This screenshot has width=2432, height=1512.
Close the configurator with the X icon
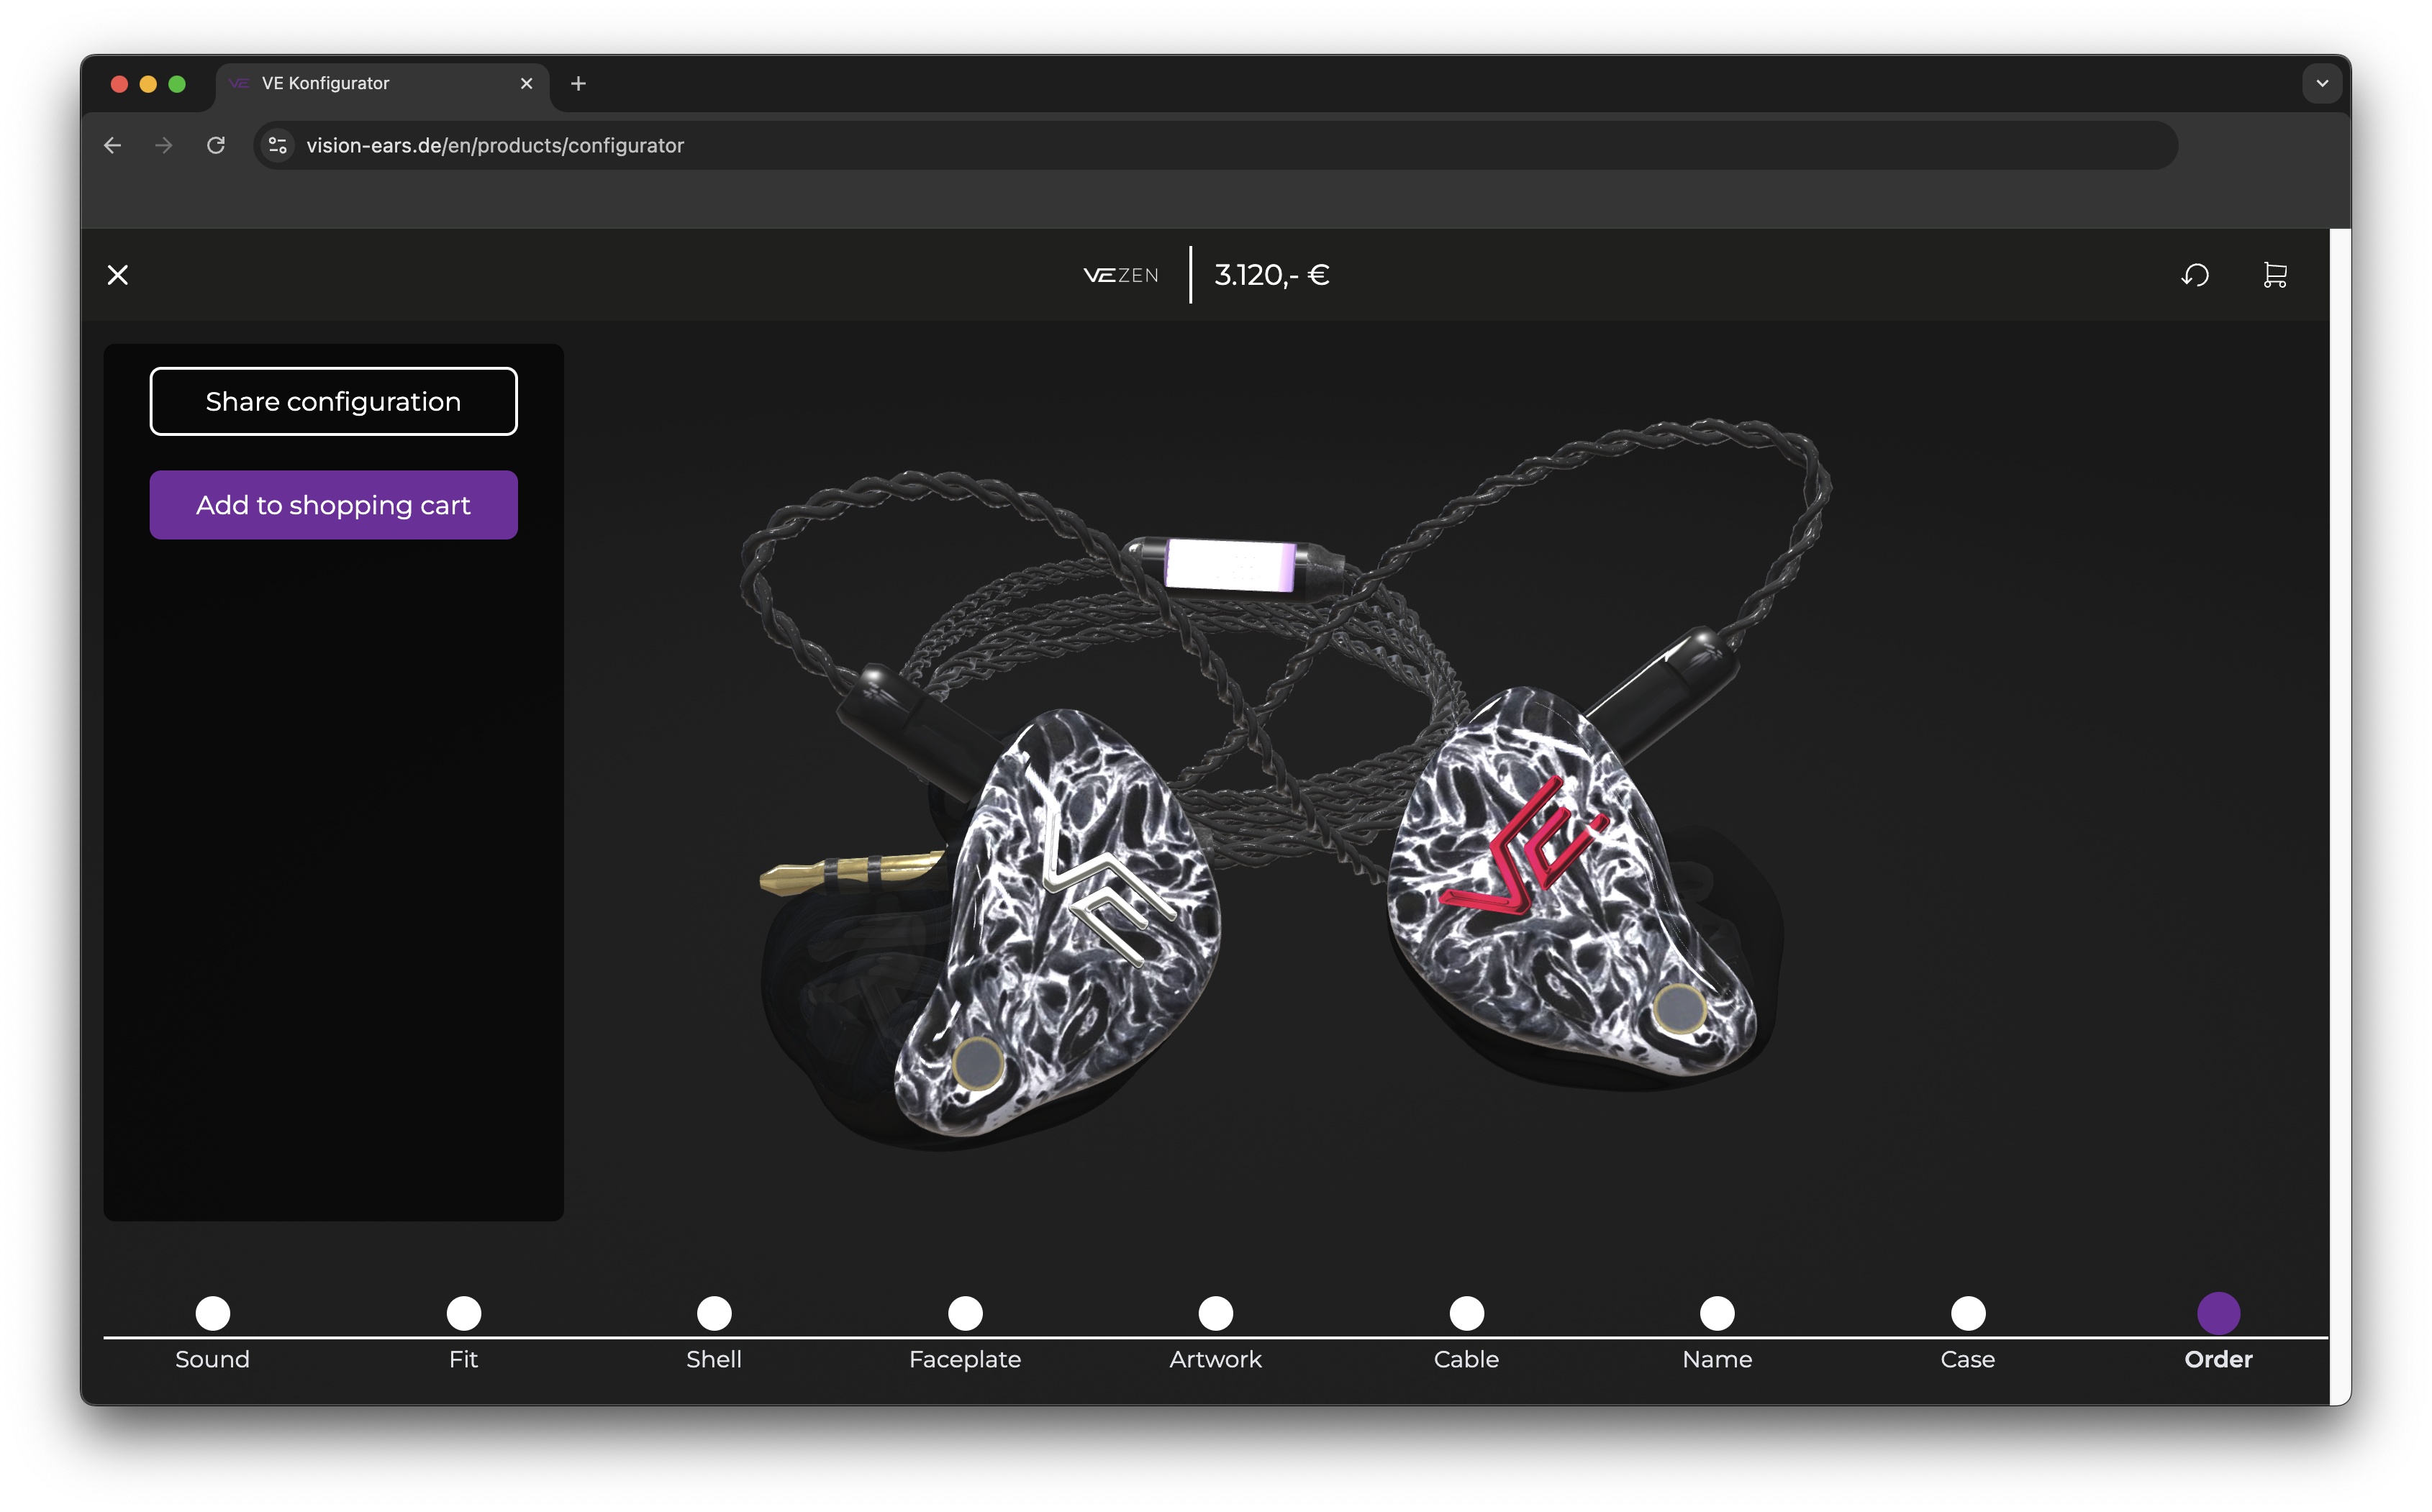click(x=118, y=275)
